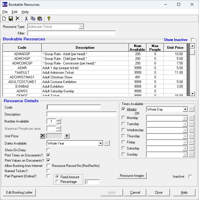Screen dimensions: 199x200
Task: Click the Edit Booking Letter button
Action: tap(19, 192)
